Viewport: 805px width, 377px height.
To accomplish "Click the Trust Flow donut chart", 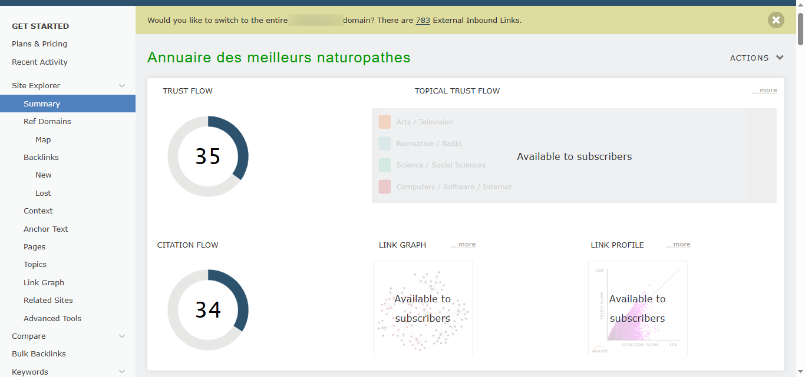I will 208,156.
